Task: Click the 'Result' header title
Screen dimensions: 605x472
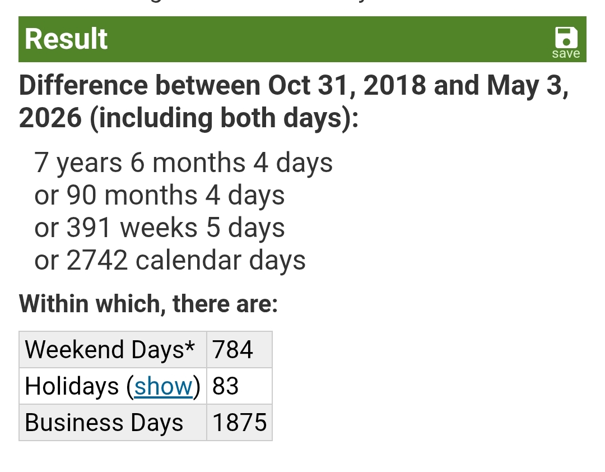Action: tap(66, 39)
